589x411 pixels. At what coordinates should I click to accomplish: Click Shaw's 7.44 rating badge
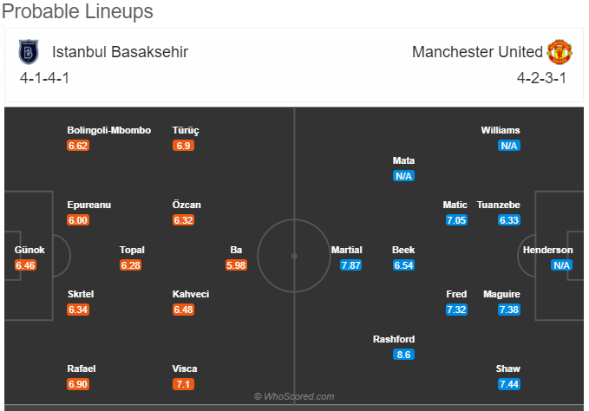pos(509,384)
